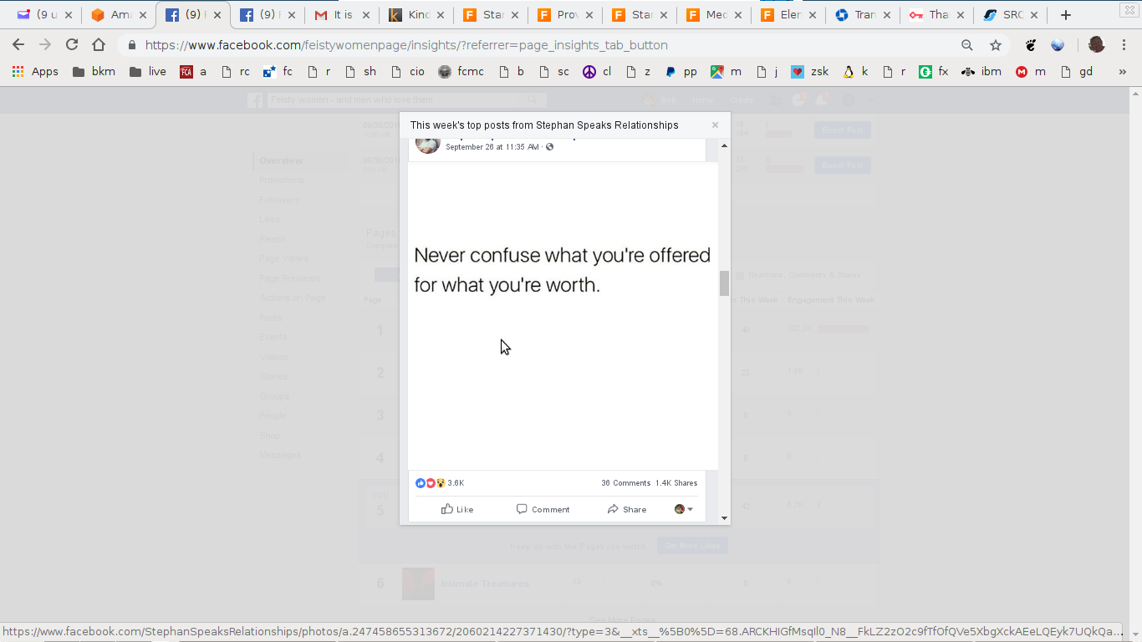Open the browser home page
Image resolution: width=1142 pixels, height=642 pixels.
(x=99, y=45)
